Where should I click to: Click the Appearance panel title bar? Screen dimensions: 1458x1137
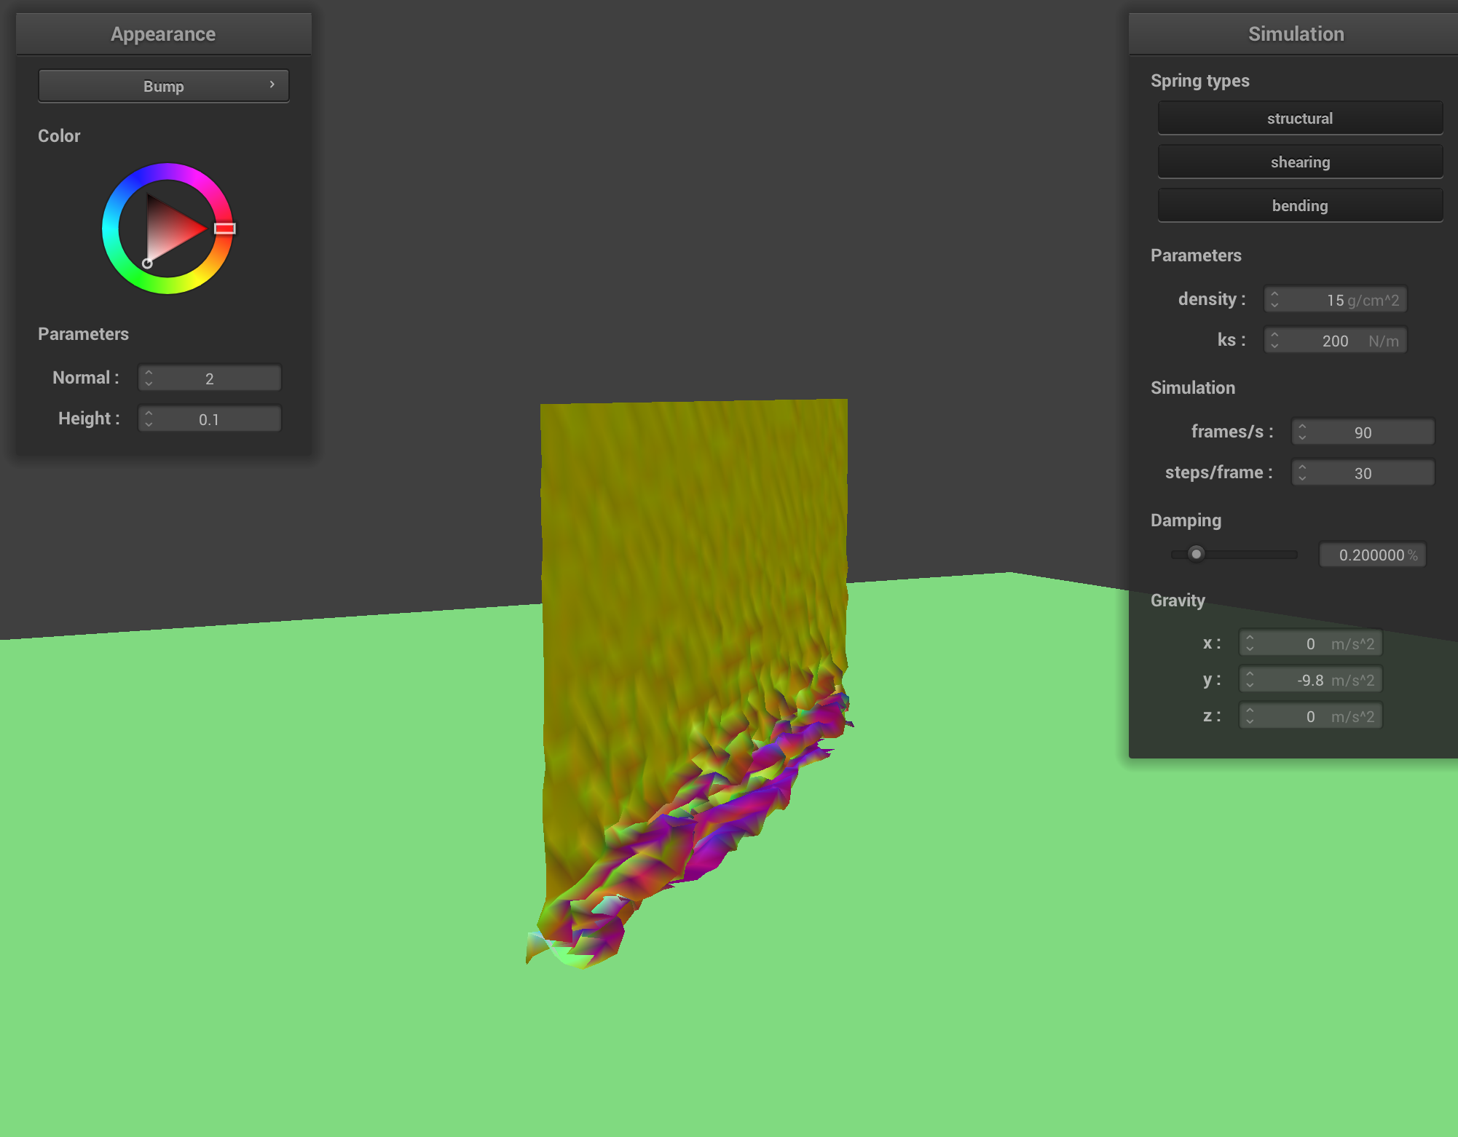[164, 33]
